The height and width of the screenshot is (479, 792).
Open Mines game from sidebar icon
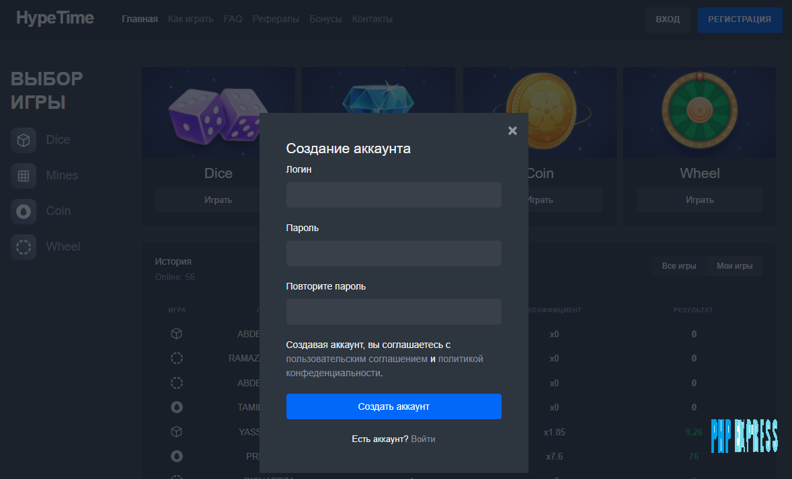24,175
